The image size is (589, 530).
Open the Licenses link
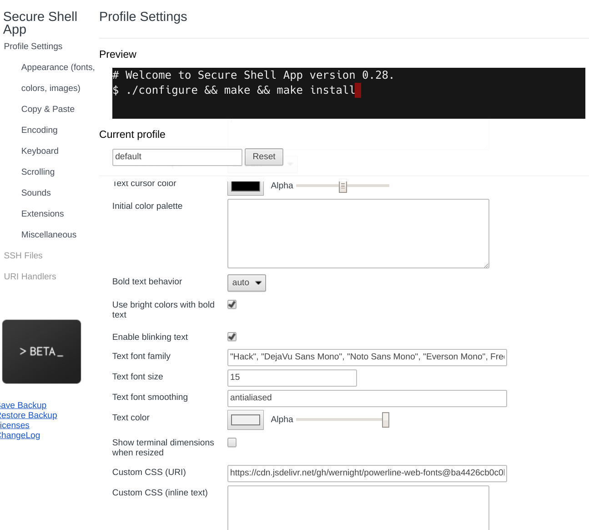(15, 425)
